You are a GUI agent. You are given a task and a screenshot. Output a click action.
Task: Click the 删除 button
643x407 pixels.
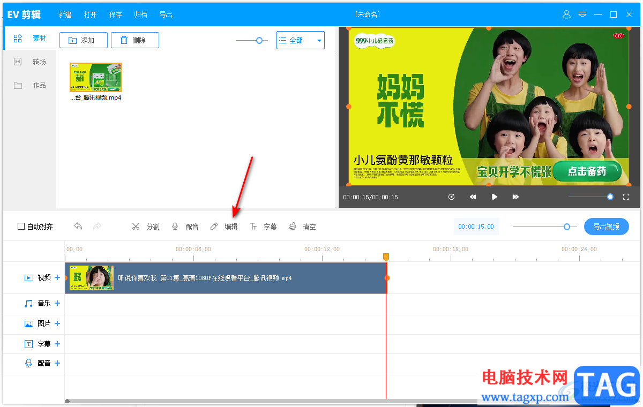pos(135,40)
